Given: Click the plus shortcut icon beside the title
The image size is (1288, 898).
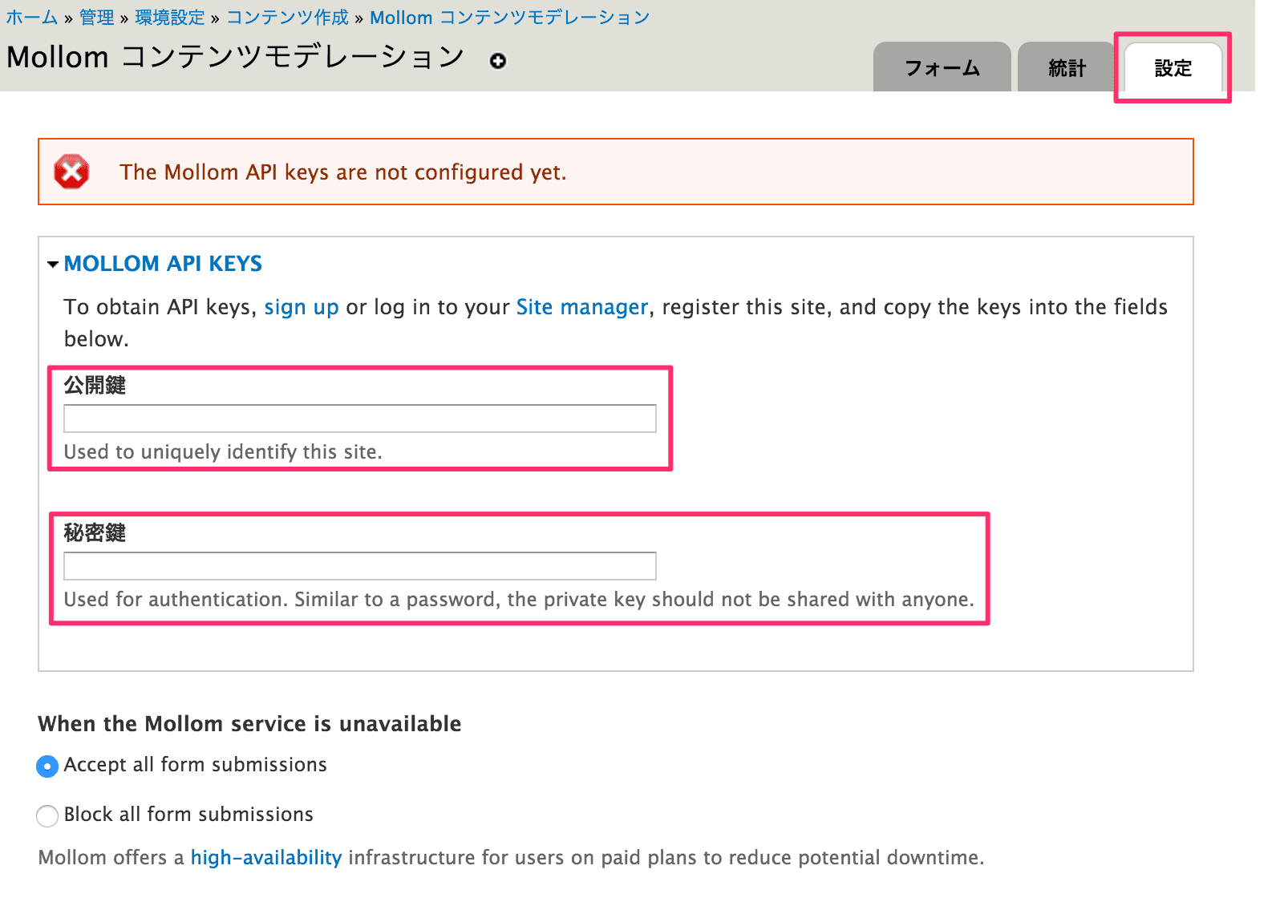Looking at the screenshot, I should coord(498,61).
